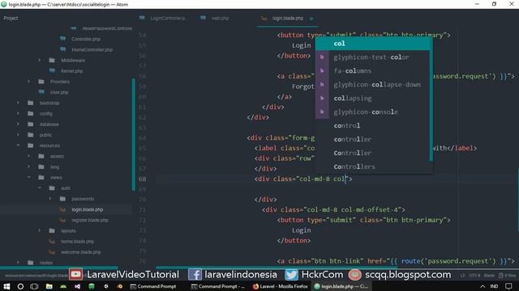Click the Blade grammar selector in status bar
This screenshot has height=291, width=519.
(489, 275)
